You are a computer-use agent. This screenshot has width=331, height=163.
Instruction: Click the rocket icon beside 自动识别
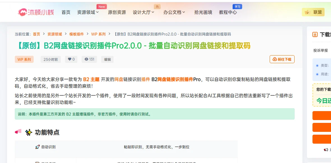pyautogui.click(x=38, y=147)
